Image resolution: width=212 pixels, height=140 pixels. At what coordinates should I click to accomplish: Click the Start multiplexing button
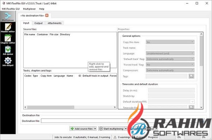(x=111, y=129)
